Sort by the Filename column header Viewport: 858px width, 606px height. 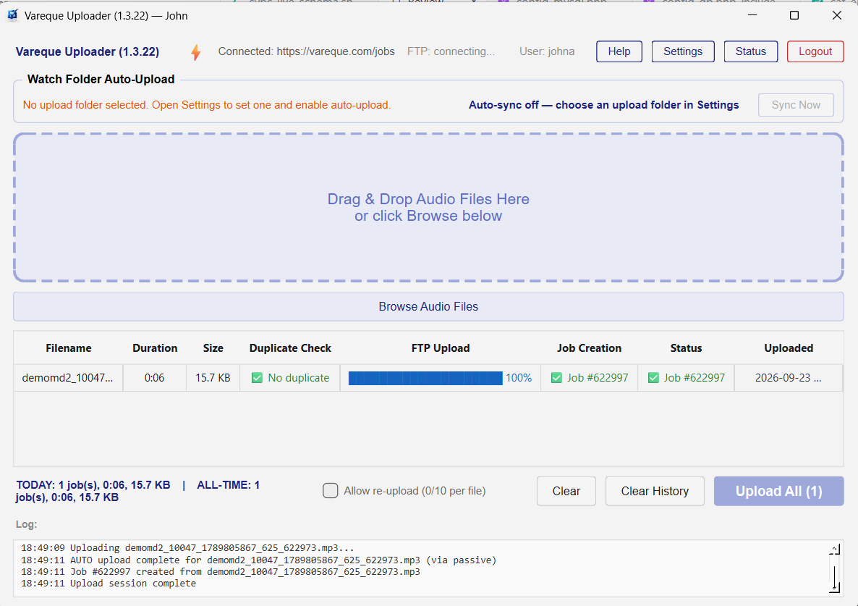[69, 348]
